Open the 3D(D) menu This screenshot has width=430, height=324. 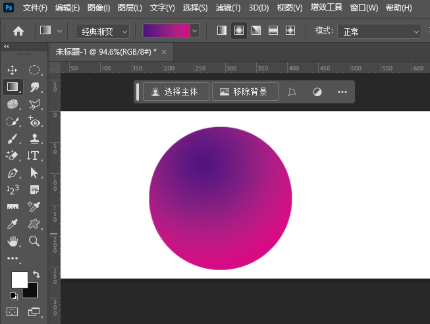click(x=259, y=8)
